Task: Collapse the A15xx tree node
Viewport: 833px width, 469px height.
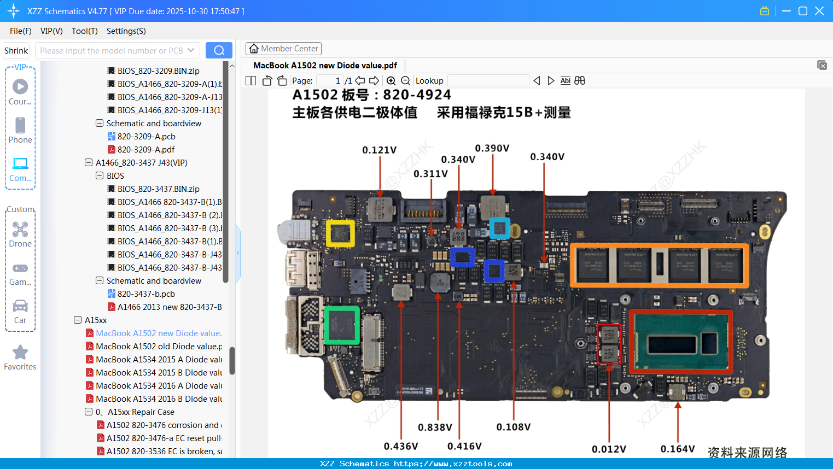Action: [78, 320]
